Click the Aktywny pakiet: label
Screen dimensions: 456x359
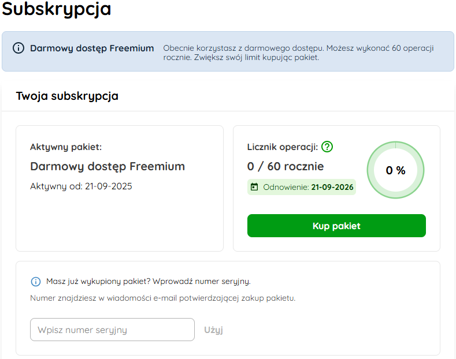pos(66,147)
